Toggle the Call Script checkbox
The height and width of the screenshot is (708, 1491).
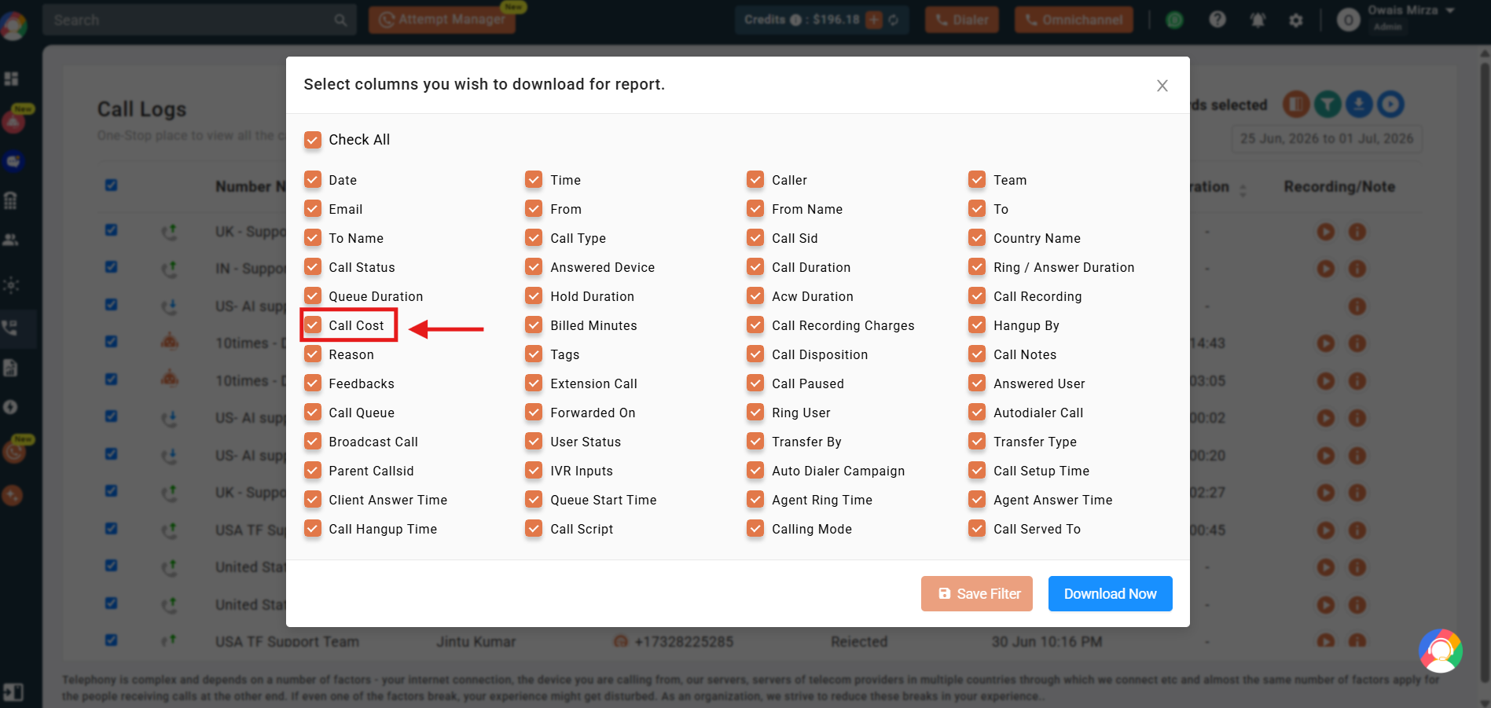(534, 529)
